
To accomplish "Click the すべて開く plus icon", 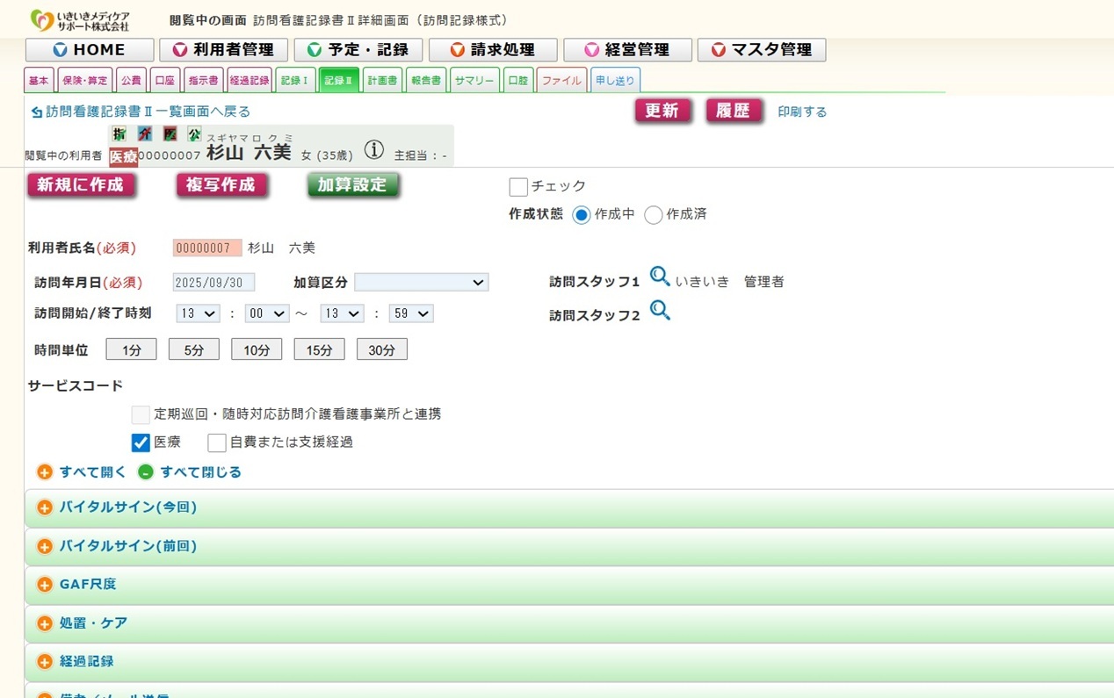I will pyautogui.click(x=45, y=472).
